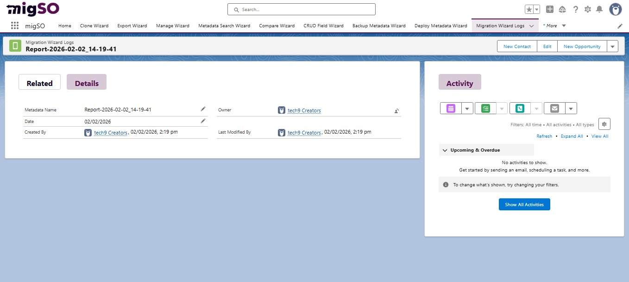629x282 pixels.
Task: Open the Email envelope icon
Action: pos(554,108)
